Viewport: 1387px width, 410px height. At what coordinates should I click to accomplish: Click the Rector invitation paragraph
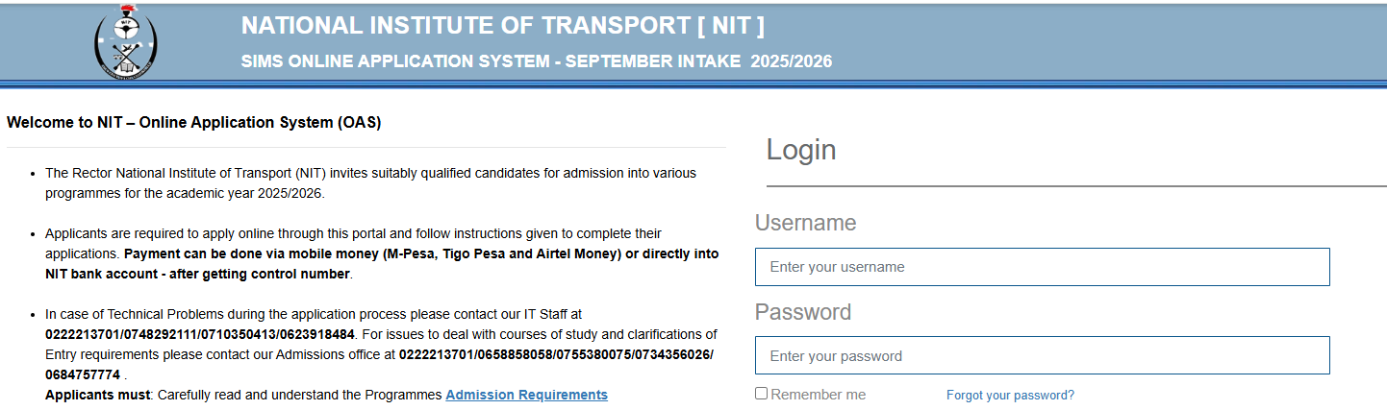[x=371, y=183]
